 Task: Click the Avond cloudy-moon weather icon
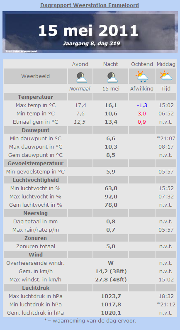[x=82, y=77]
